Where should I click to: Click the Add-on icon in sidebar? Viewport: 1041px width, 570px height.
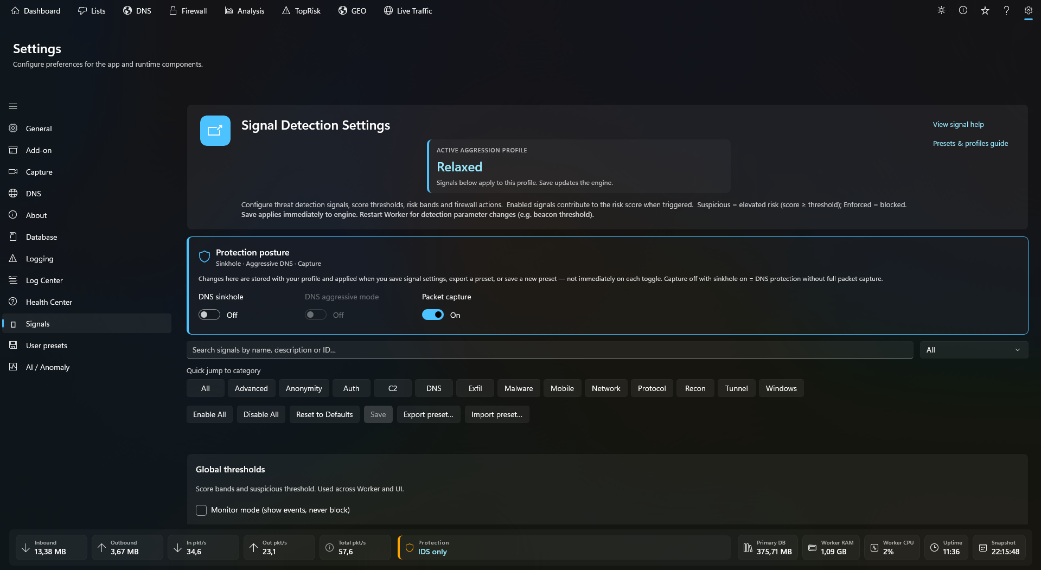click(13, 150)
